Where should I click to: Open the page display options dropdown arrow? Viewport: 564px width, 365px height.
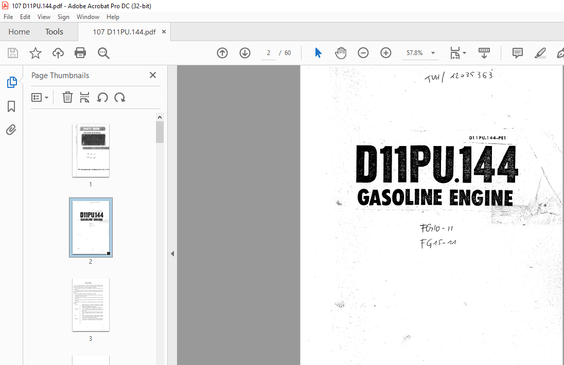coord(464,53)
